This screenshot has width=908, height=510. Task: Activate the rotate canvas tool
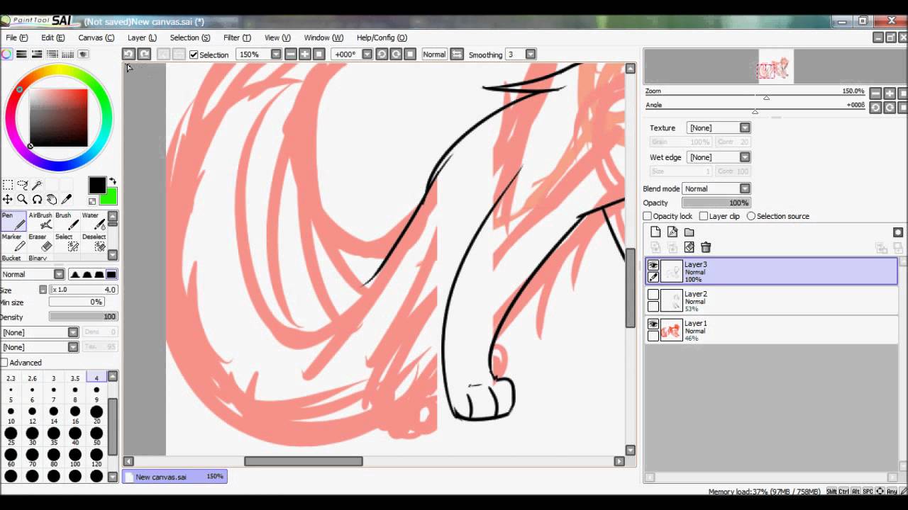38,200
